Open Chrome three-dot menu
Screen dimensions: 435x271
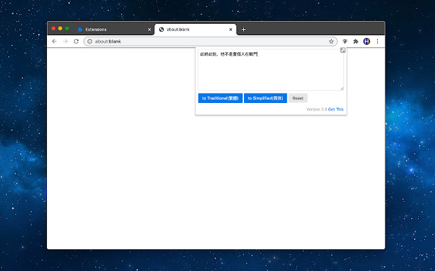377,41
